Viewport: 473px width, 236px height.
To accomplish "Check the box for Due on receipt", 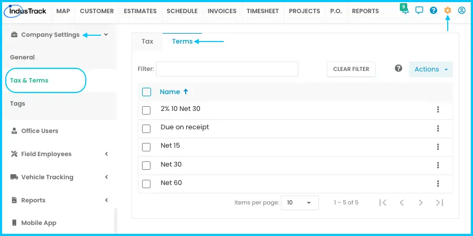I will point(146,129).
